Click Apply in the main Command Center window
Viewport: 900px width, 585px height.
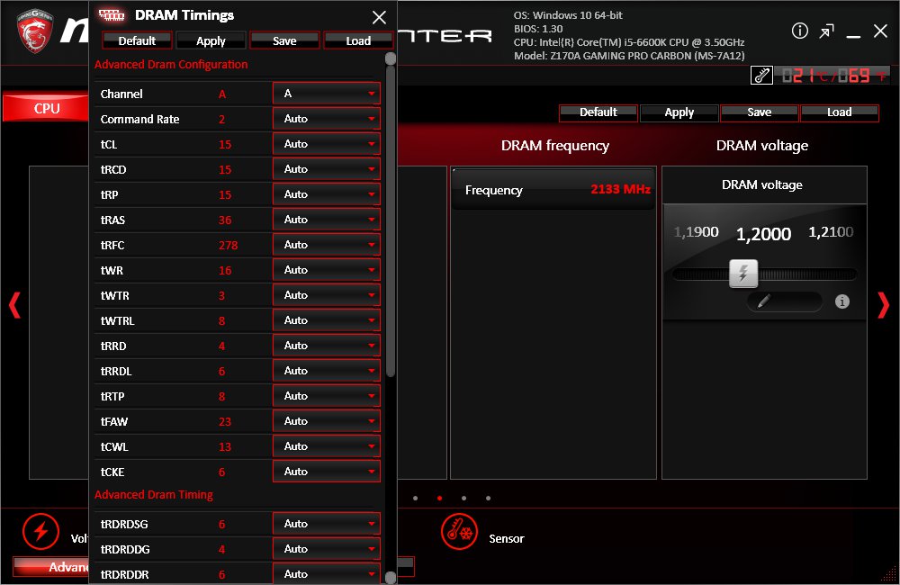679,112
